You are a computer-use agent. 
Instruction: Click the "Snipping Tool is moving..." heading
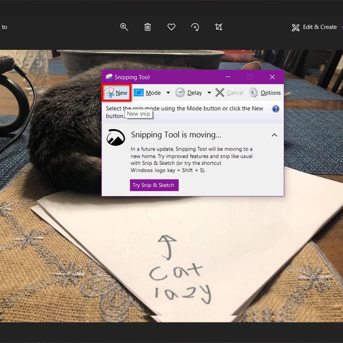pyautogui.click(x=176, y=135)
